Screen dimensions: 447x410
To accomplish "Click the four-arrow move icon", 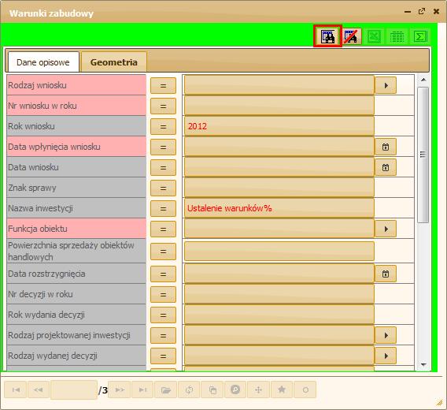I will [258, 389].
